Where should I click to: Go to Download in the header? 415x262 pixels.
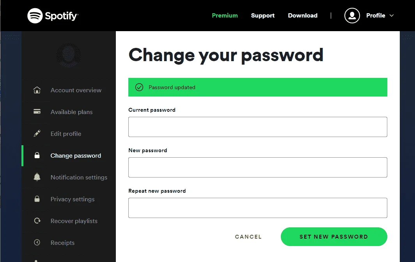pyautogui.click(x=303, y=16)
